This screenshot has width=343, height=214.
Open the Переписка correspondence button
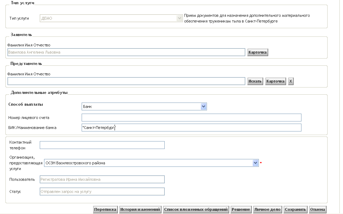point(105,209)
